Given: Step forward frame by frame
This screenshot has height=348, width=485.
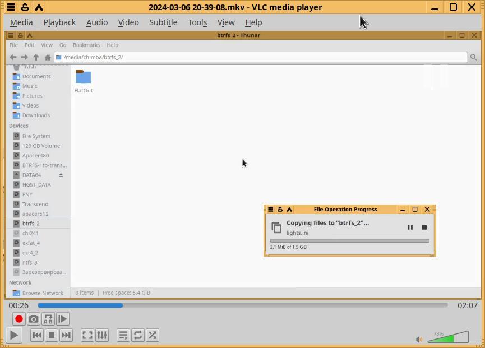Looking at the screenshot, I should pos(62,319).
